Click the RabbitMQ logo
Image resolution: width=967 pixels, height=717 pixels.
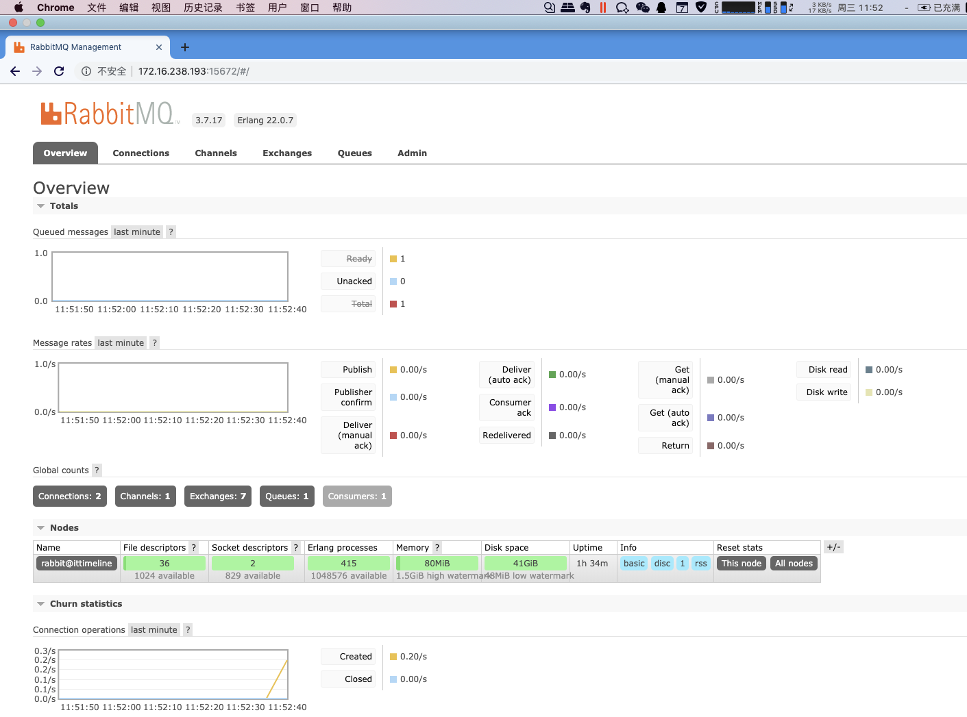110,114
